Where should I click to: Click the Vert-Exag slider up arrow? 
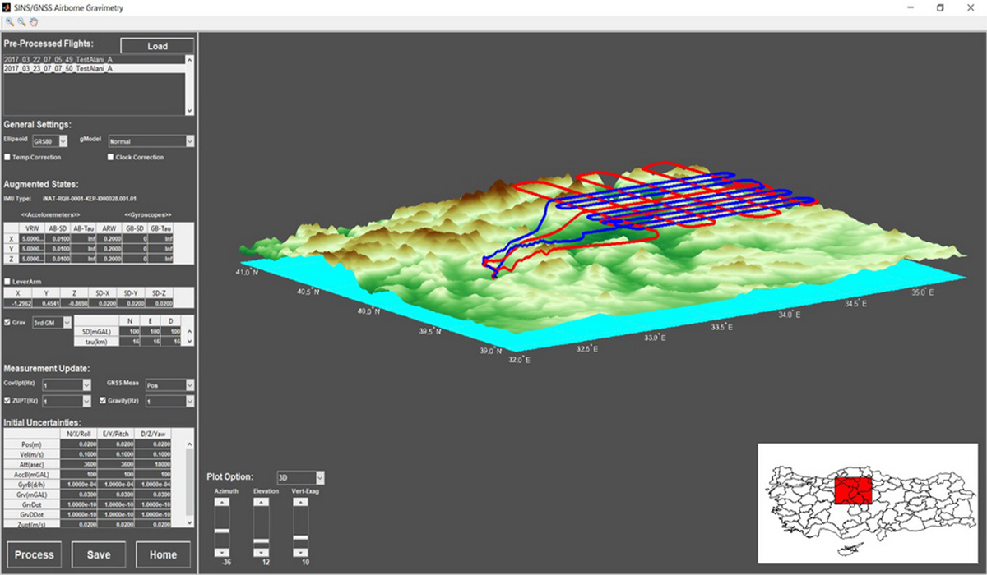point(302,501)
